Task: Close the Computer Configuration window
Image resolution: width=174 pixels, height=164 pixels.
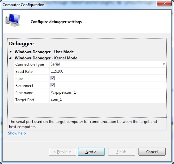Action: pos(164,3)
